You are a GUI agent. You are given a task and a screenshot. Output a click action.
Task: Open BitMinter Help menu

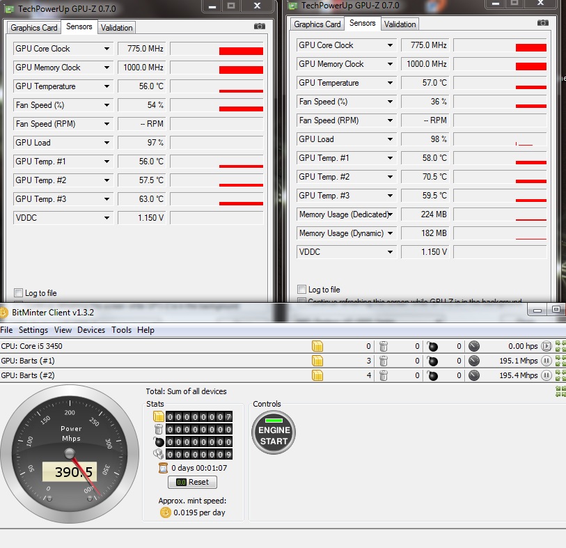coord(146,330)
